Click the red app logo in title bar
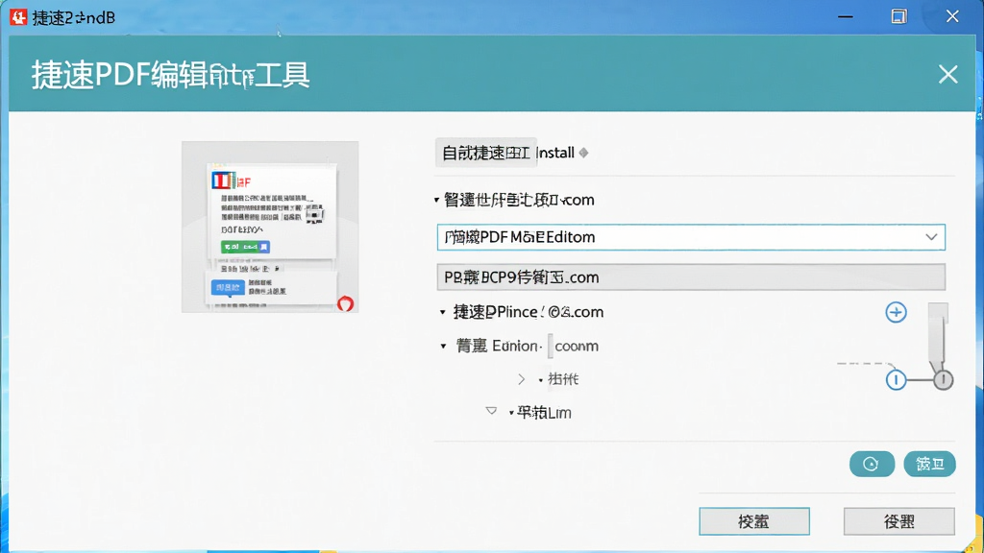984x553 pixels. point(18,17)
